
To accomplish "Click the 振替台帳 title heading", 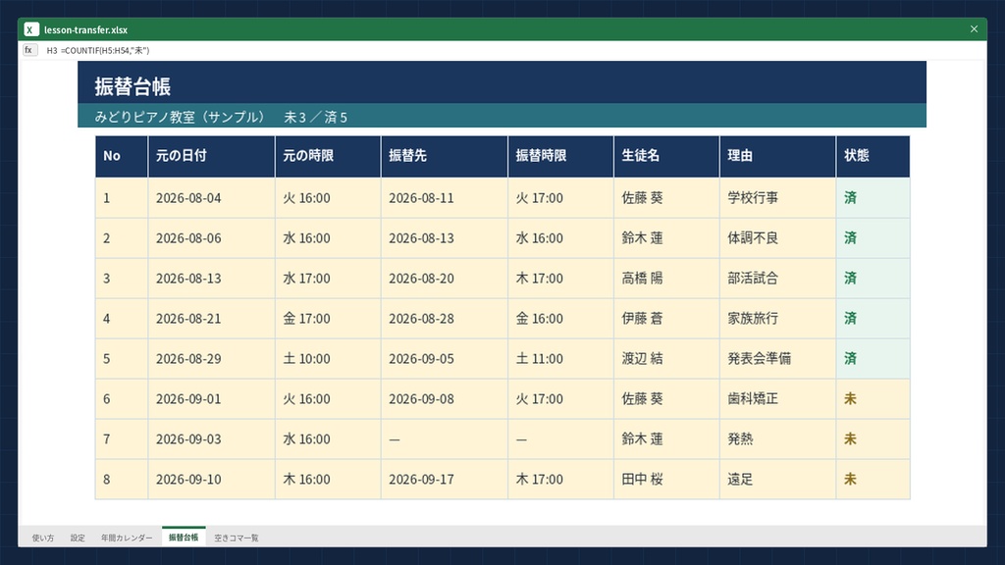I will (132, 86).
